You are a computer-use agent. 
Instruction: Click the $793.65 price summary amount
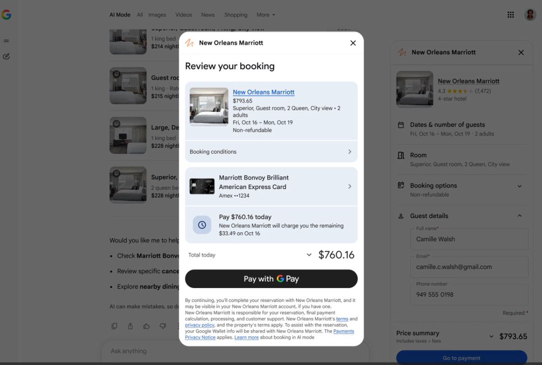(x=513, y=337)
